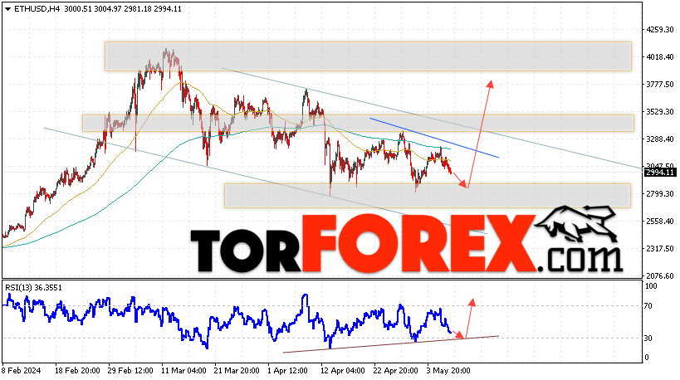
Task: Click the ETHUSD,H4 symbol label
Action: pos(37,9)
